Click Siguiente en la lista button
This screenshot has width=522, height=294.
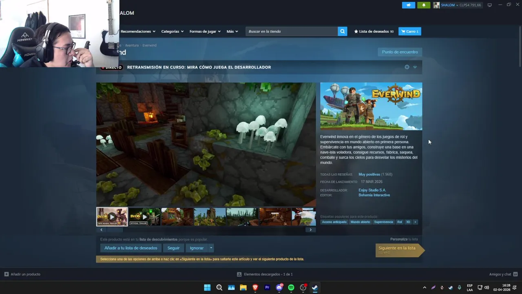pyautogui.click(x=400, y=250)
